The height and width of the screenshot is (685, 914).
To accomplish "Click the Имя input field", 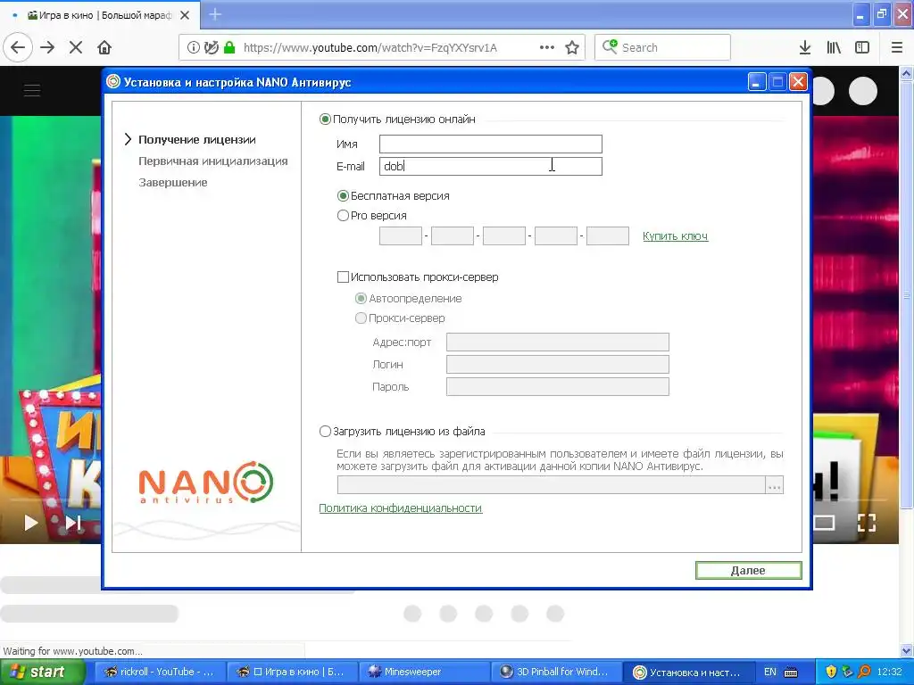I will click(490, 144).
